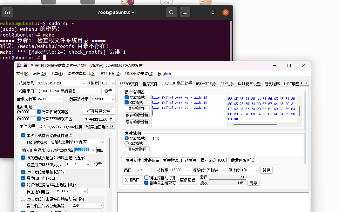Enable 编程完自动打开 checkbox
Viewport: 339px width, 212px height.
146,177
